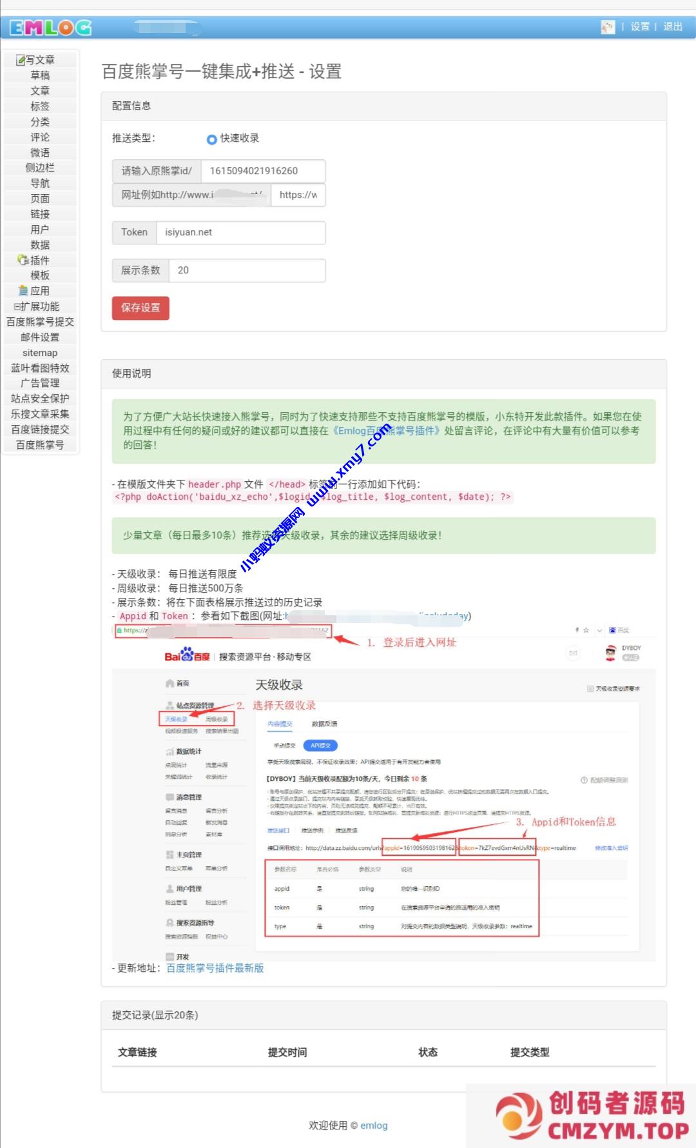
Task: Click the 展示条数 input field
Action: 246,270
